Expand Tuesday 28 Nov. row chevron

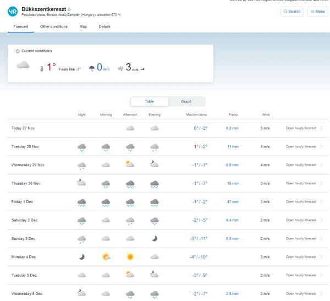(x=321, y=147)
